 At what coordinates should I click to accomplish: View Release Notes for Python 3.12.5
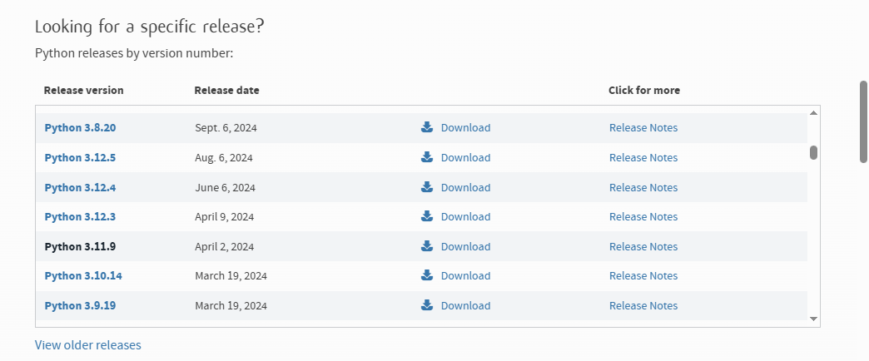[643, 158]
